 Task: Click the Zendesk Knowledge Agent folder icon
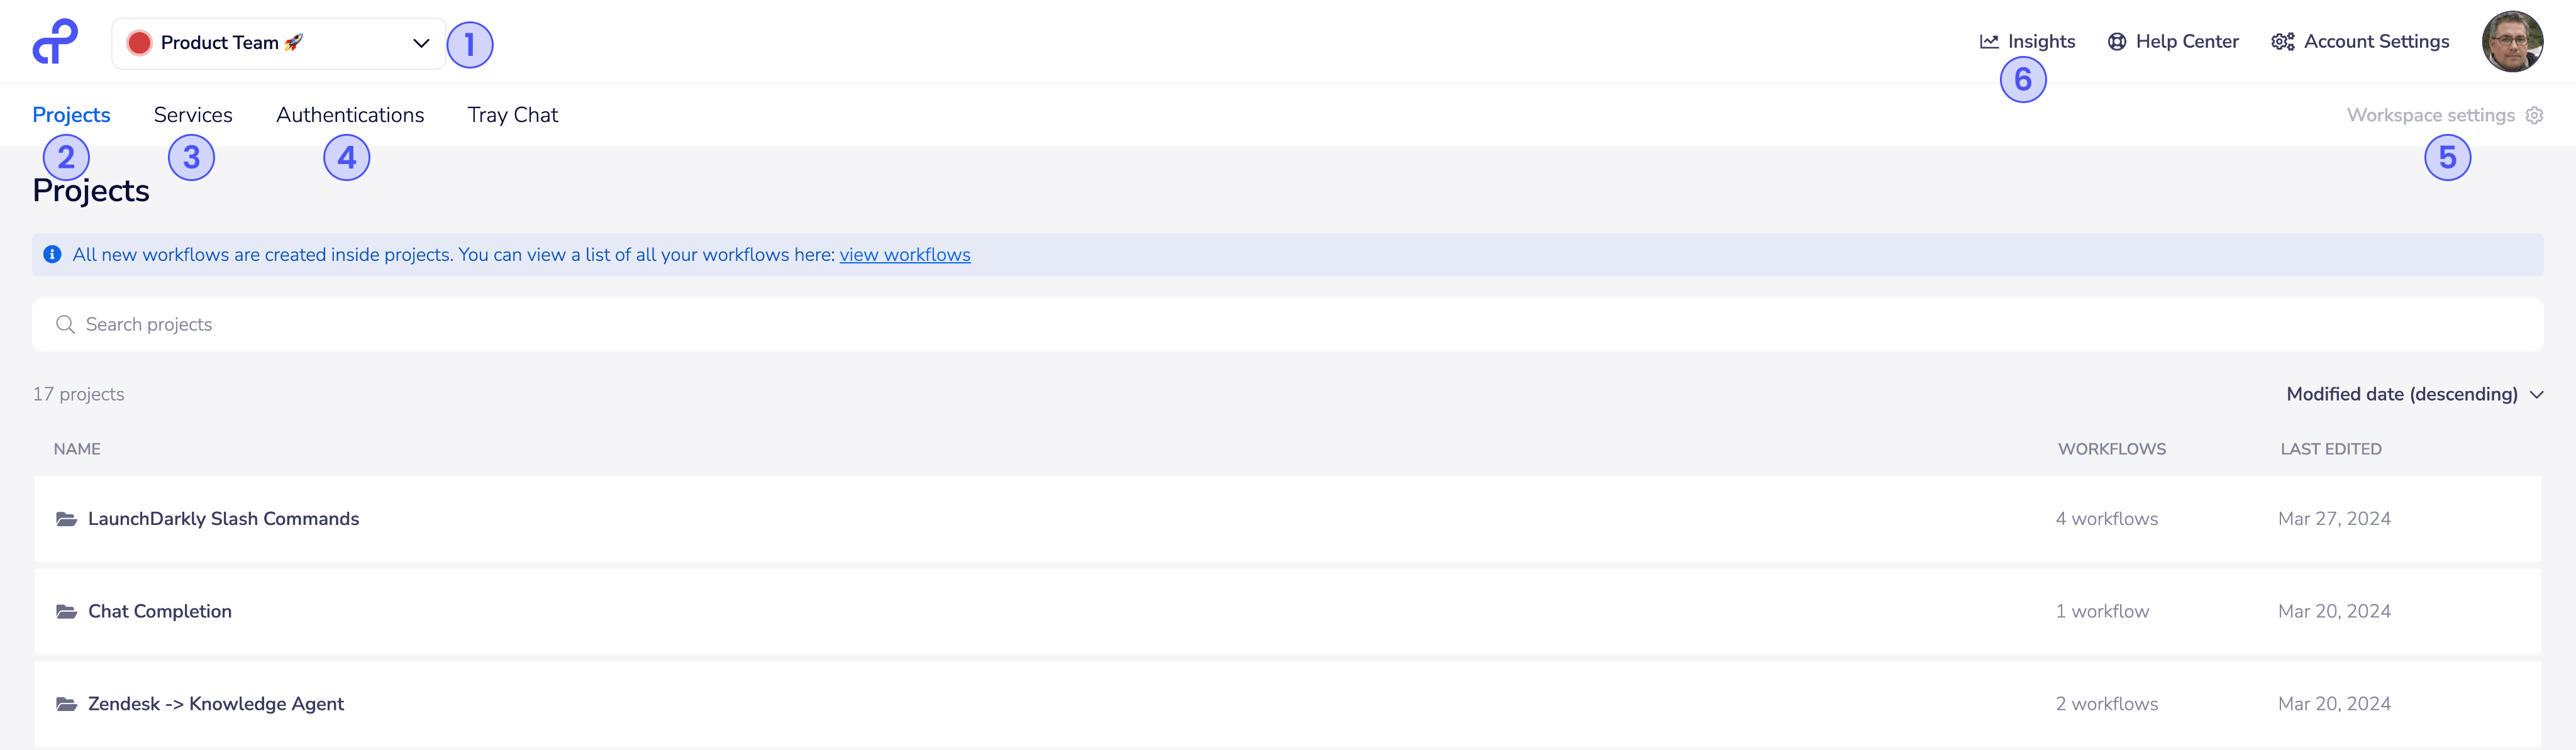(x=66, y=704)
